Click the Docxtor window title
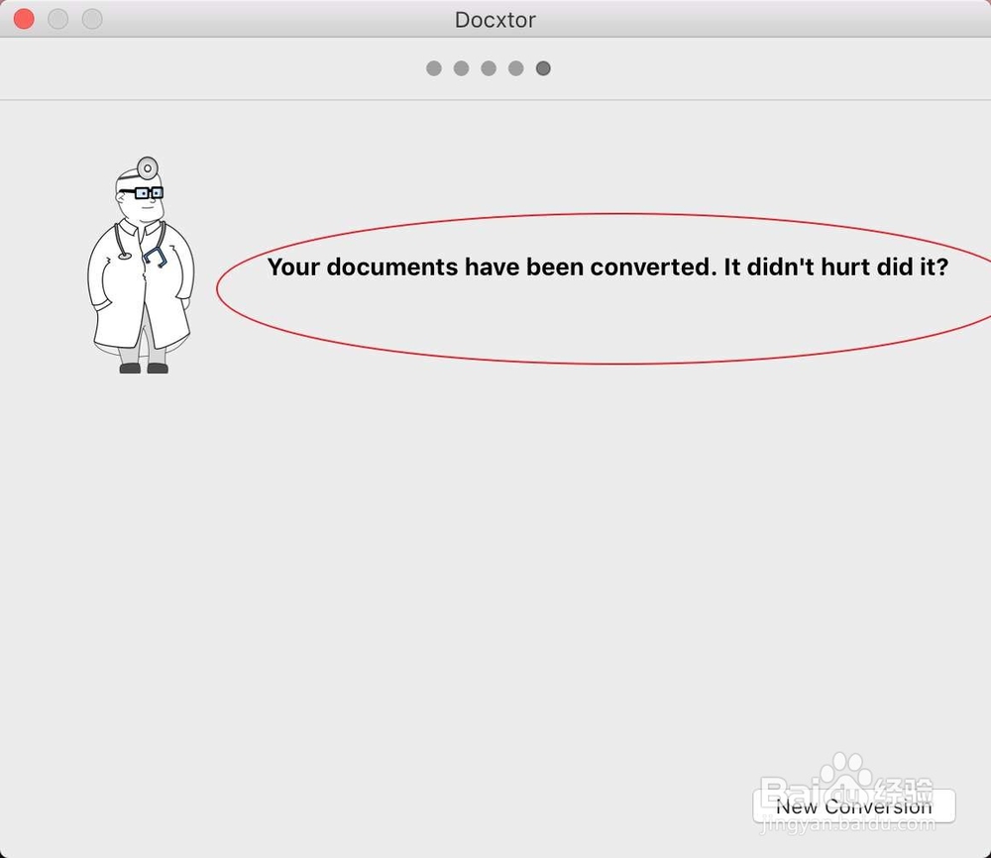 (x=495, y=20)
